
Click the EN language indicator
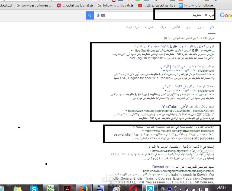tap(163, 189)
